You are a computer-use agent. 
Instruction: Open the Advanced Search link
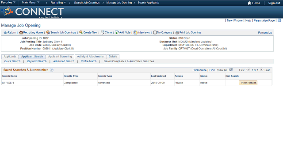64,61
